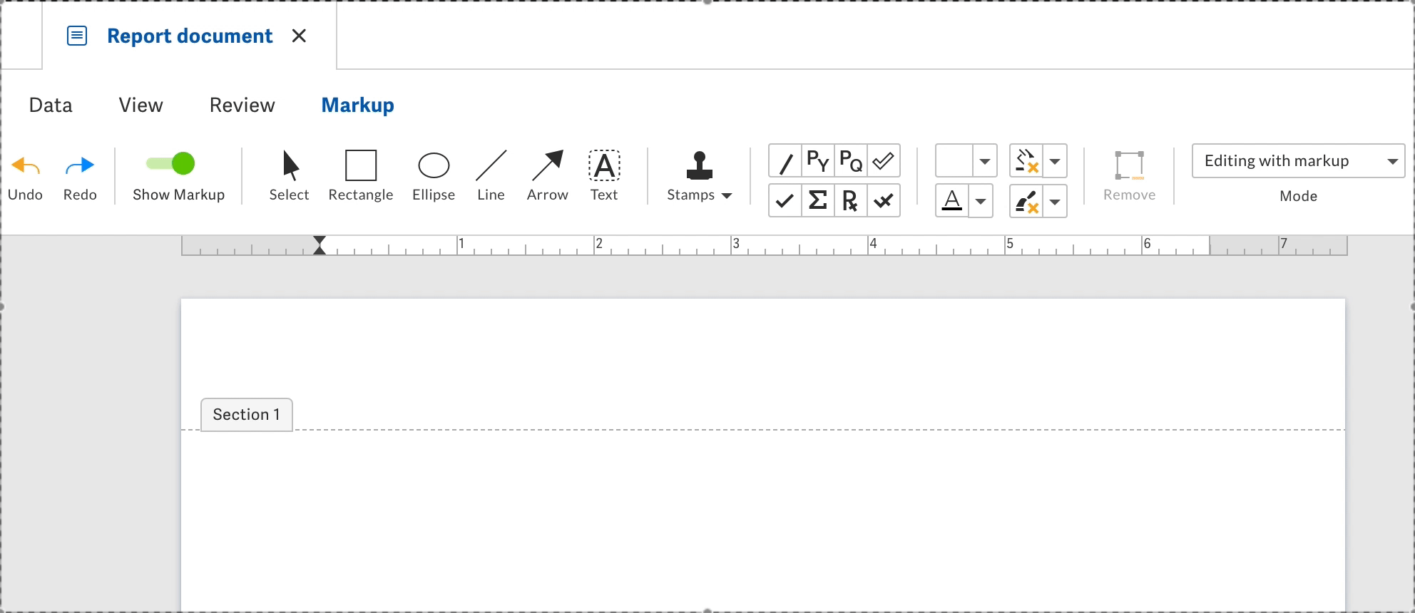This screenshot has width=1415, height=613.
Task: Choose the Ellipse drawing tool
Action: (x=433, y=175)
